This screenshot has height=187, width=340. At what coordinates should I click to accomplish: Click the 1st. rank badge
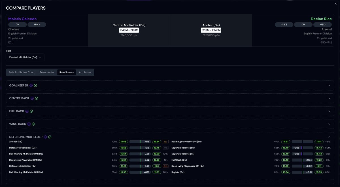click(x=165, y=142)
